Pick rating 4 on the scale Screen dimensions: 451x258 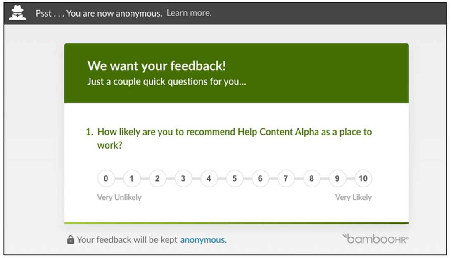209,179
